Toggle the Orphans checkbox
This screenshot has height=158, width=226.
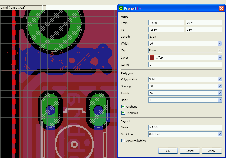point(123,107)
